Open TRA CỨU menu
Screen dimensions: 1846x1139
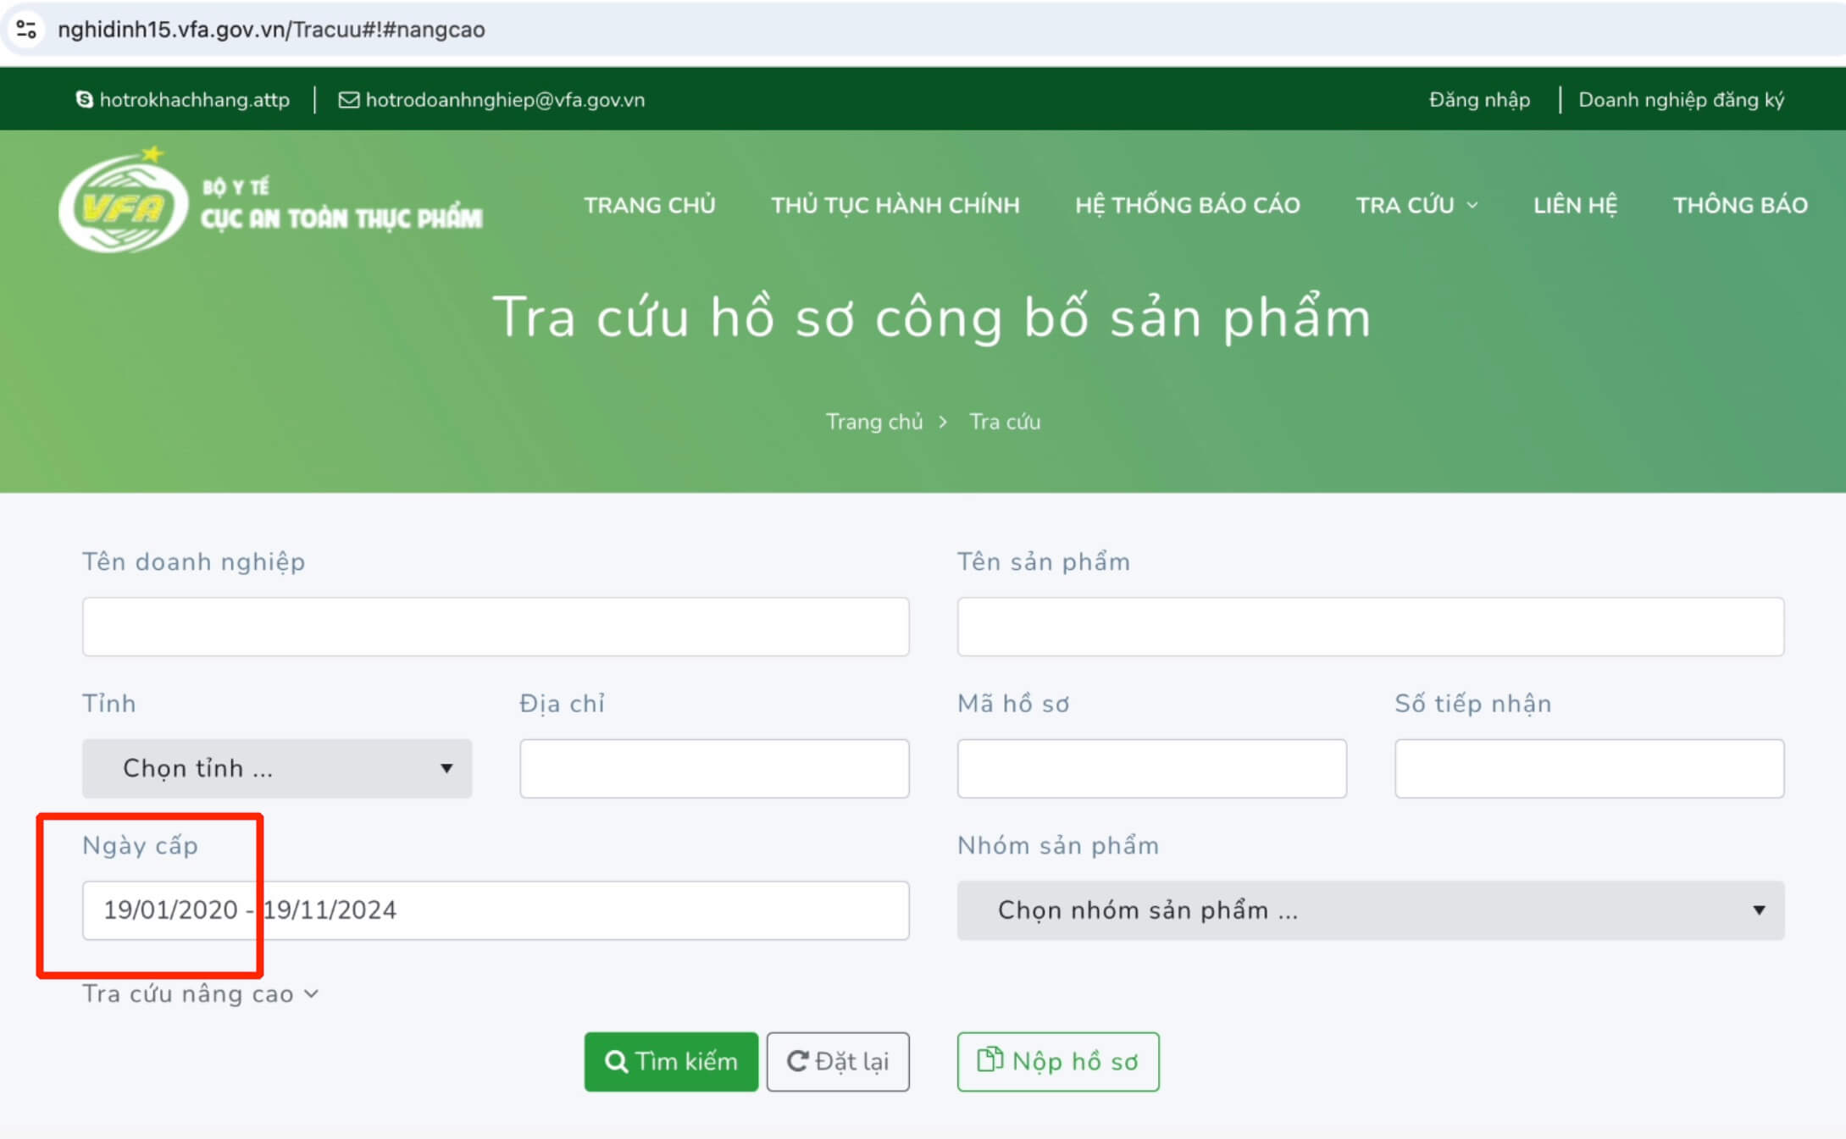coord(1416,205)
